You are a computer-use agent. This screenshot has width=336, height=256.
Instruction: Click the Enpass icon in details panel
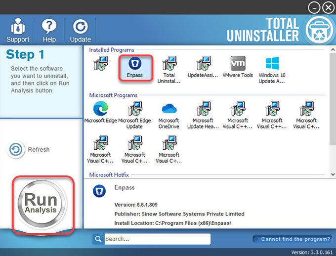point(99,191)
